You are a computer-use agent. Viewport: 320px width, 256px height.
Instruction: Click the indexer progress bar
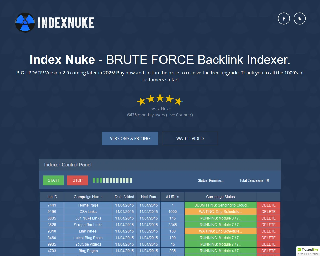112,180
